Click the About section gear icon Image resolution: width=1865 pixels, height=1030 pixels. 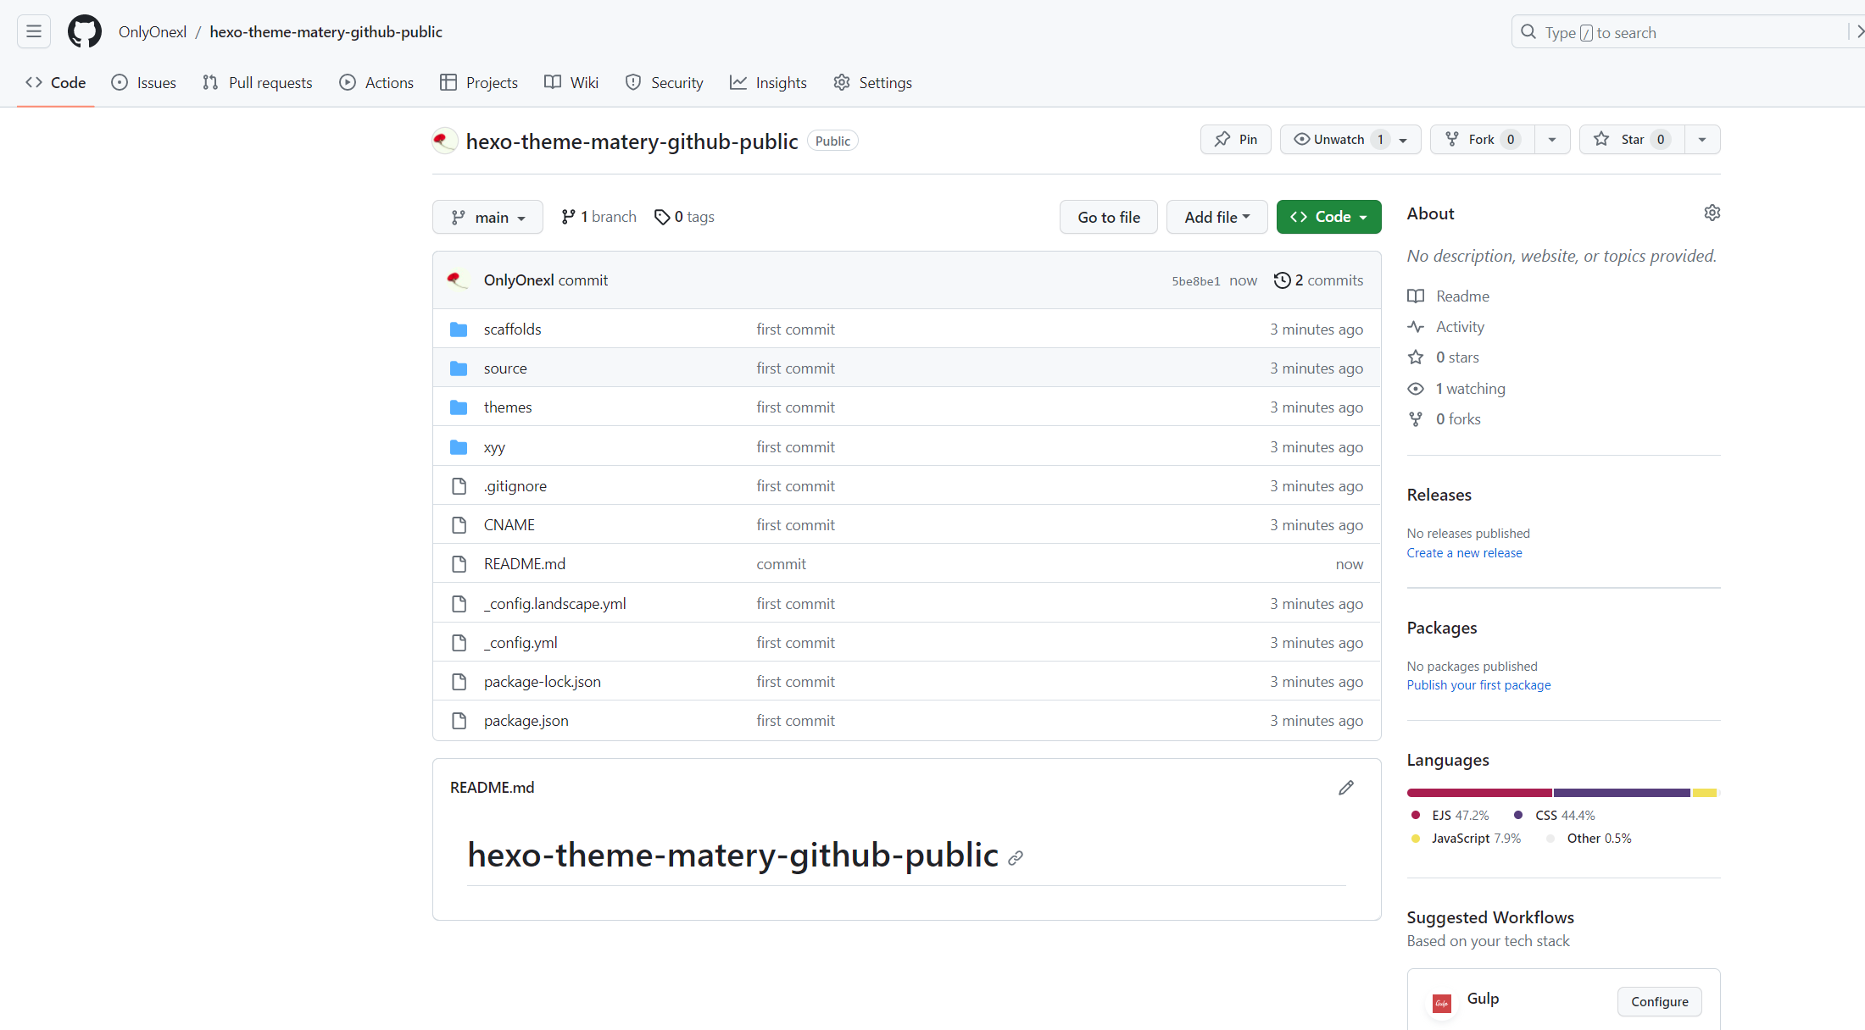(x=1712, y=213)
